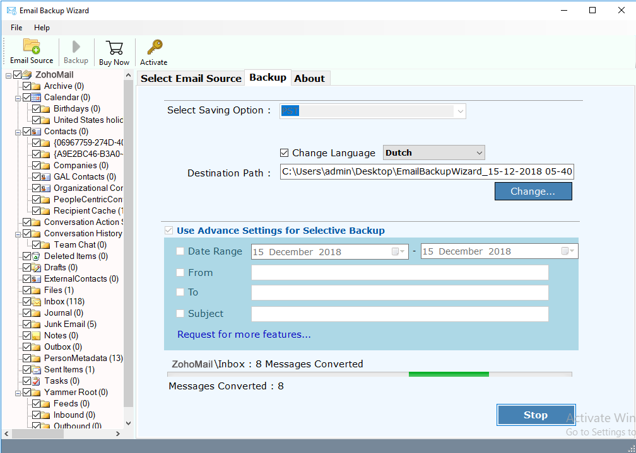Select Recipient Cache folder in tree
The height and width of the screenshot is (453, 636).
(x=88, y=210)
